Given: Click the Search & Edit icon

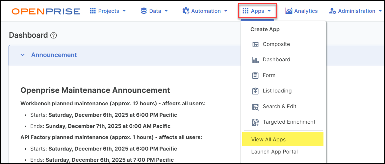Looking at the screenshot, I should click(x=255, y=107).
